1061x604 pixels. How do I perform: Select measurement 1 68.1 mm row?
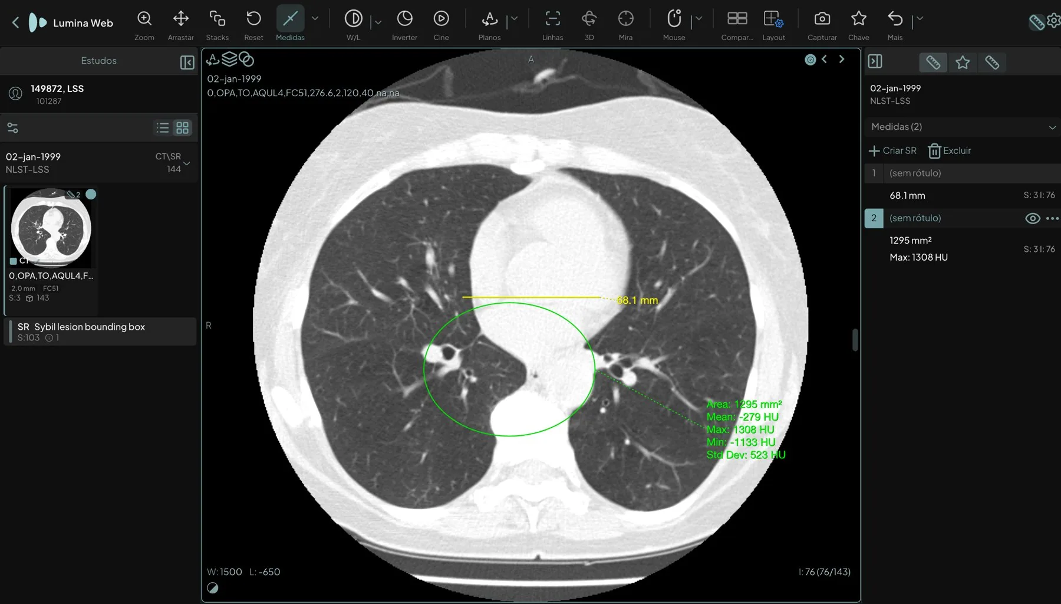point(962,195)
